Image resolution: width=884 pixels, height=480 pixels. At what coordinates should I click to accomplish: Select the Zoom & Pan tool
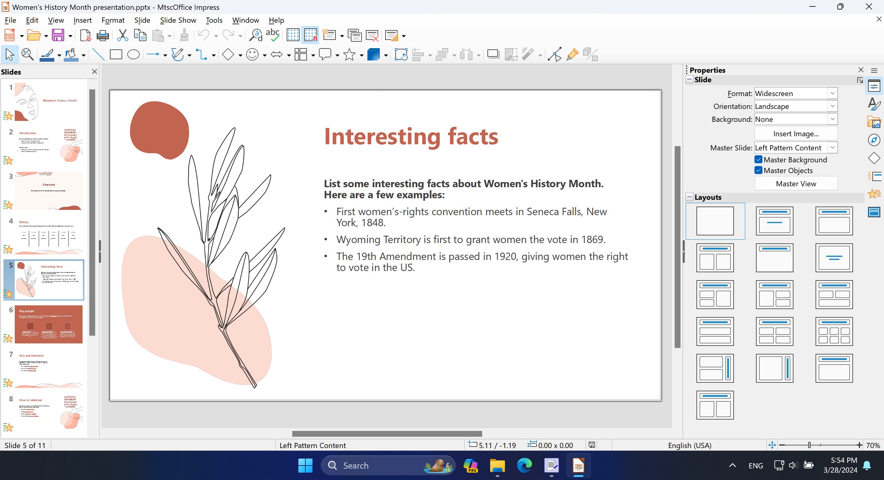(27, 54)
